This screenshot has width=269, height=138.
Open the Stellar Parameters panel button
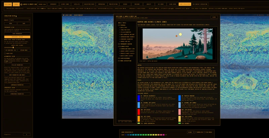pyautogui.click(x=17, y=65)
